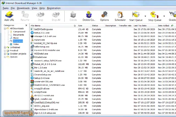
Task: Select the SafariSetup.exe file icon
Action: click(x=32, y=47)
